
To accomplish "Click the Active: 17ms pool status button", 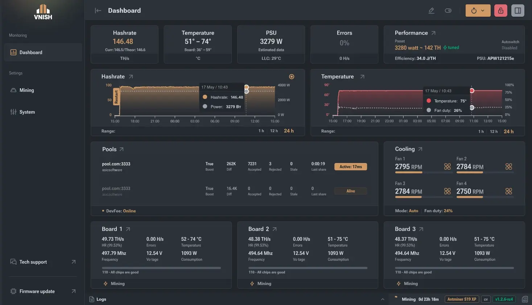I will point(350,167).
